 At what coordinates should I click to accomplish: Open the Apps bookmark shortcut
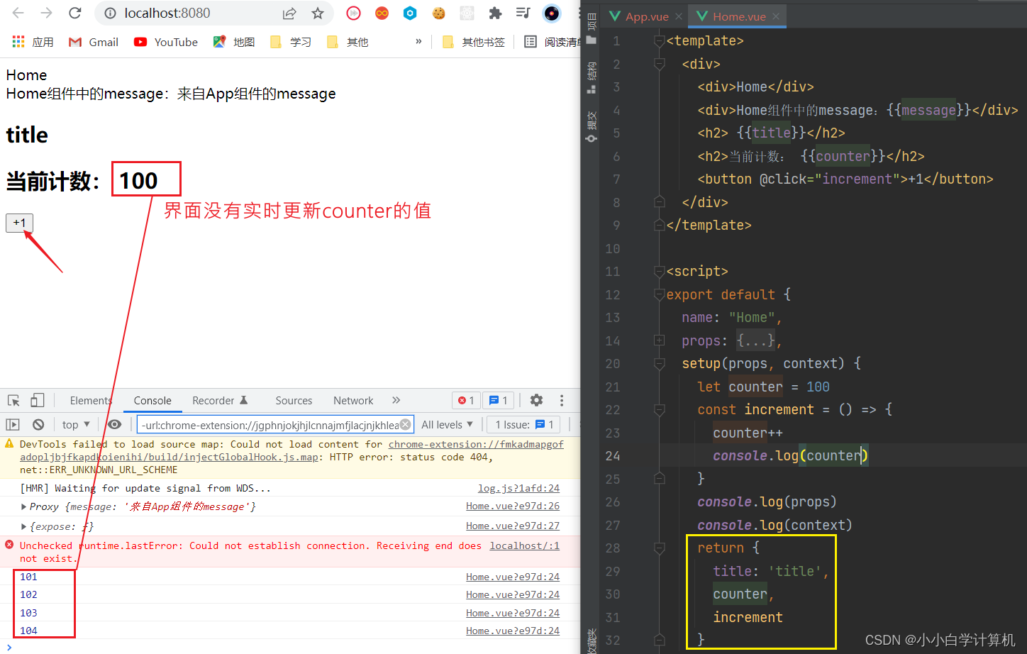(33, 42)
